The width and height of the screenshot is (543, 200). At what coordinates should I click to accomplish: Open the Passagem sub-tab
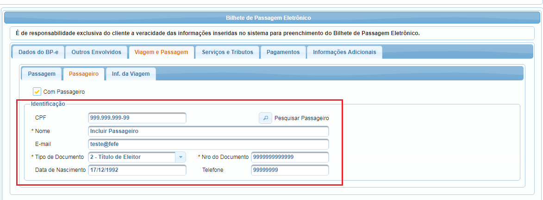[42, 74]
